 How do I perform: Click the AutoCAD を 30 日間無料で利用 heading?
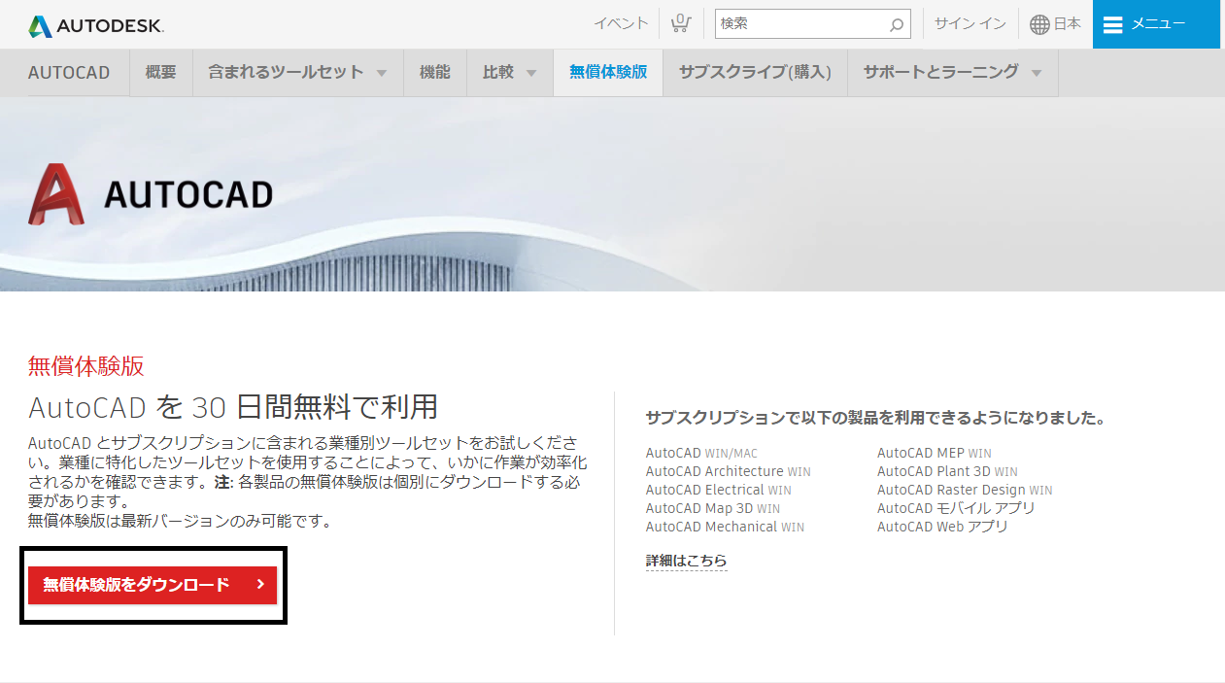click(x=233, y=406)
